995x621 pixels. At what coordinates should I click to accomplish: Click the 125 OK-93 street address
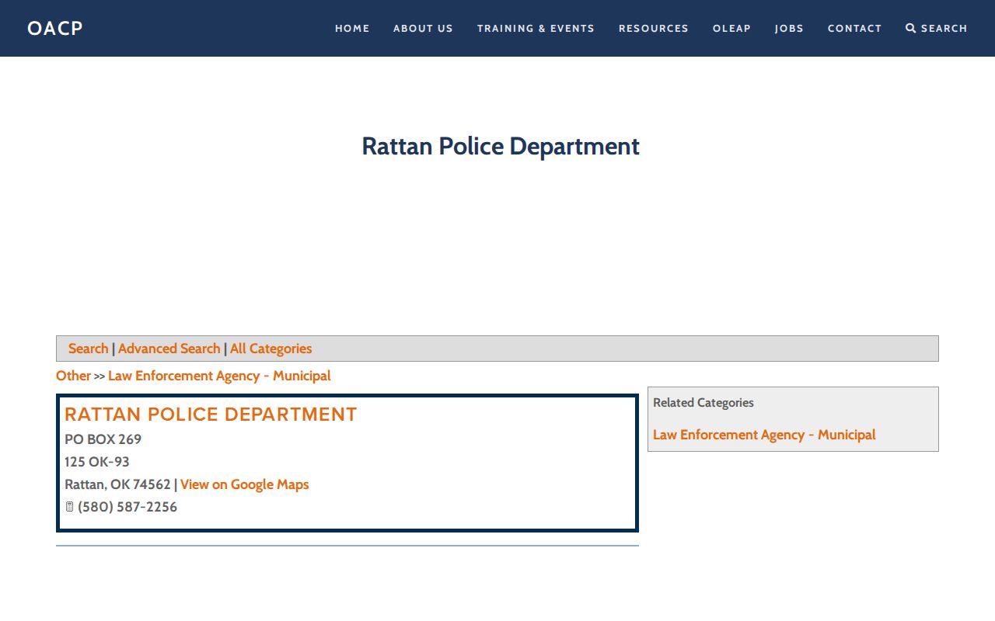coord(97,462)
